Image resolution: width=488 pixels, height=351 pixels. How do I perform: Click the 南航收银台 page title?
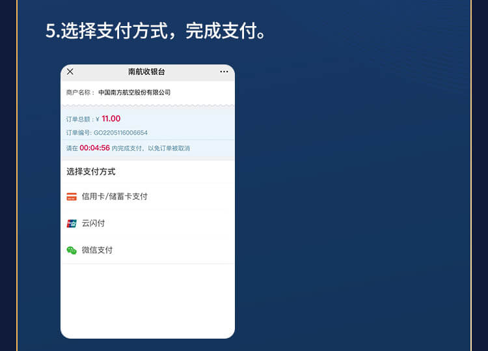[x=146, y=72]
